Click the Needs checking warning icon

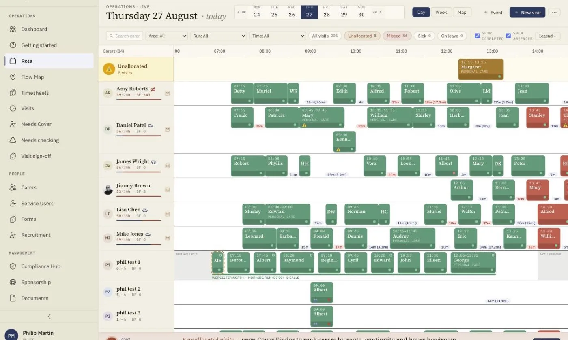tap(13, 140)
